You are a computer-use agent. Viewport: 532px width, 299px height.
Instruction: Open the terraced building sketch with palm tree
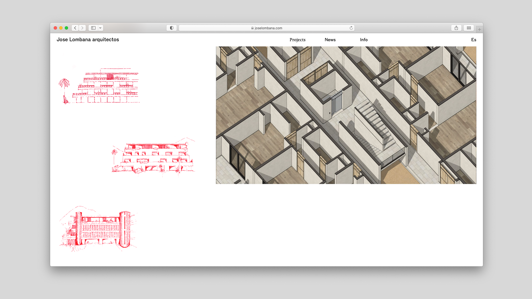(99, 86)
